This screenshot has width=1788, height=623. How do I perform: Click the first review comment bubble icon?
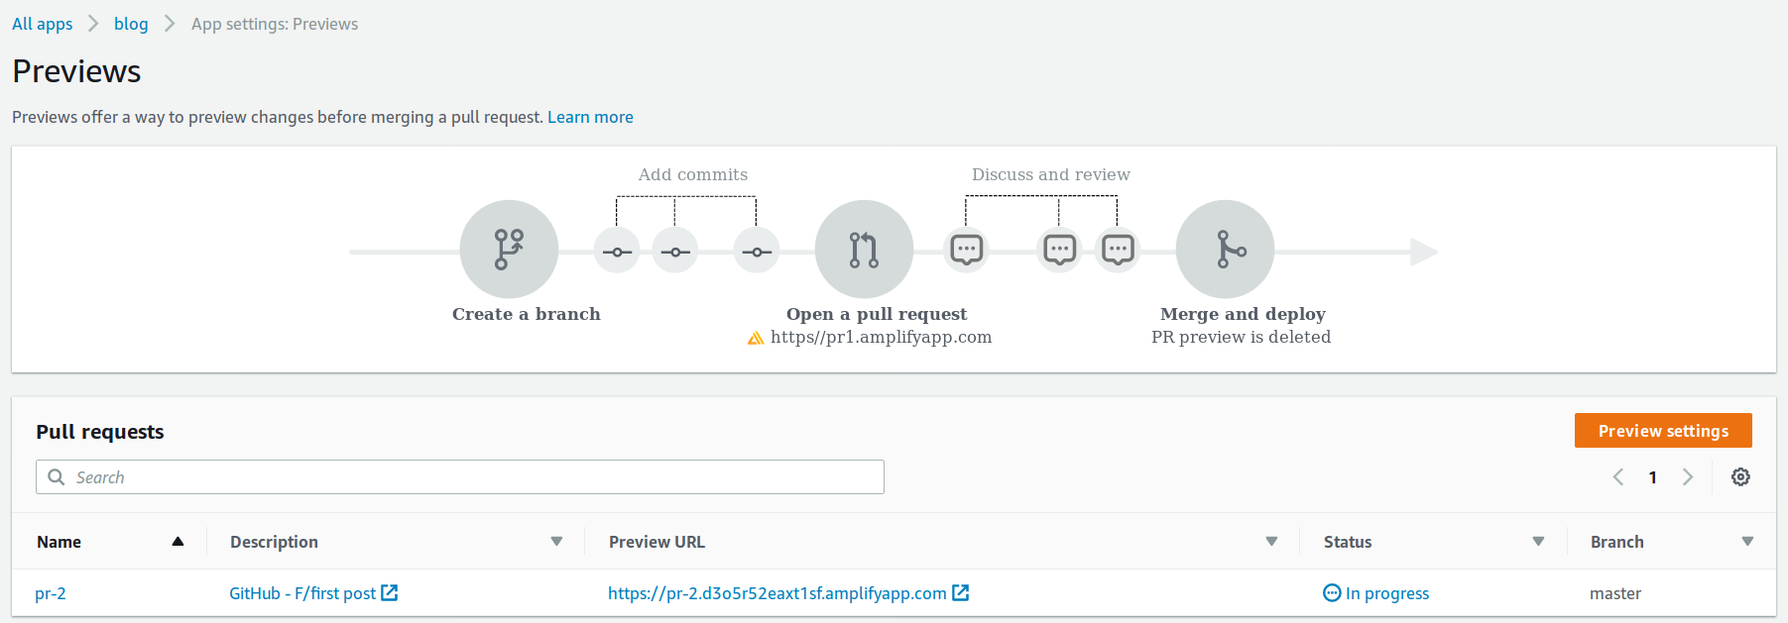pyautogui.click(x=967, y=250)
